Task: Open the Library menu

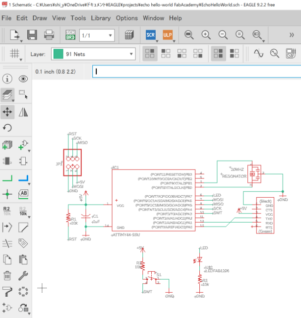Action: click(101, 18)
